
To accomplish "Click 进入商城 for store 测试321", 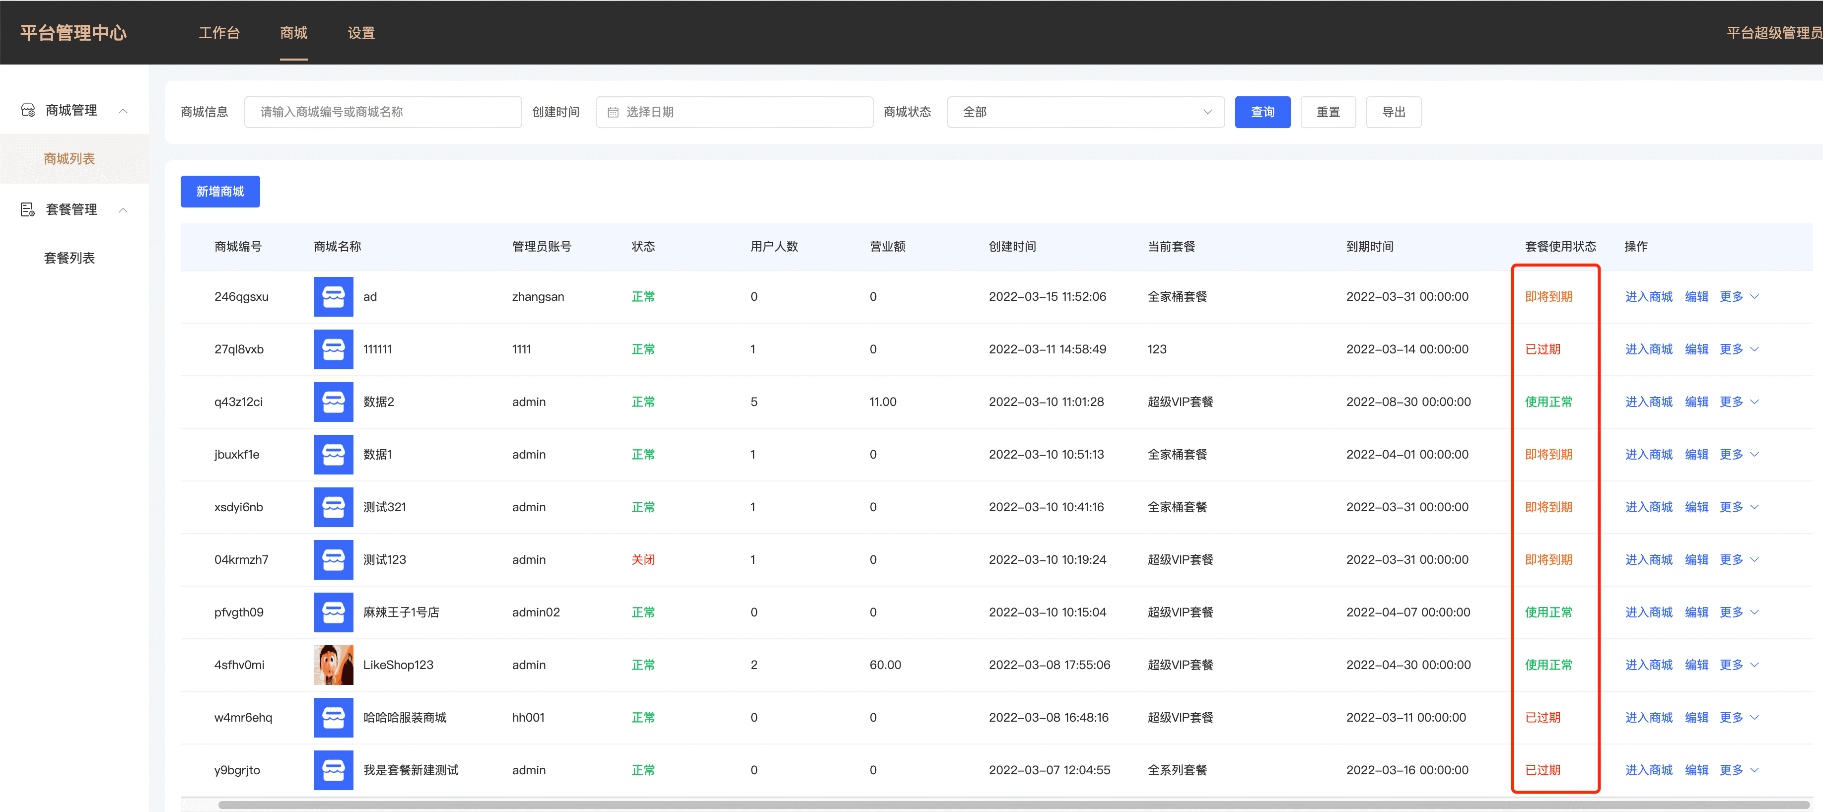I will (x=1649, y=507).
